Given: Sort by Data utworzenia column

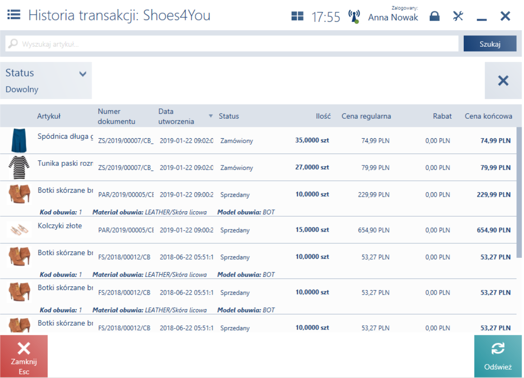Looking at the screenshot, I should coord(176,116).
